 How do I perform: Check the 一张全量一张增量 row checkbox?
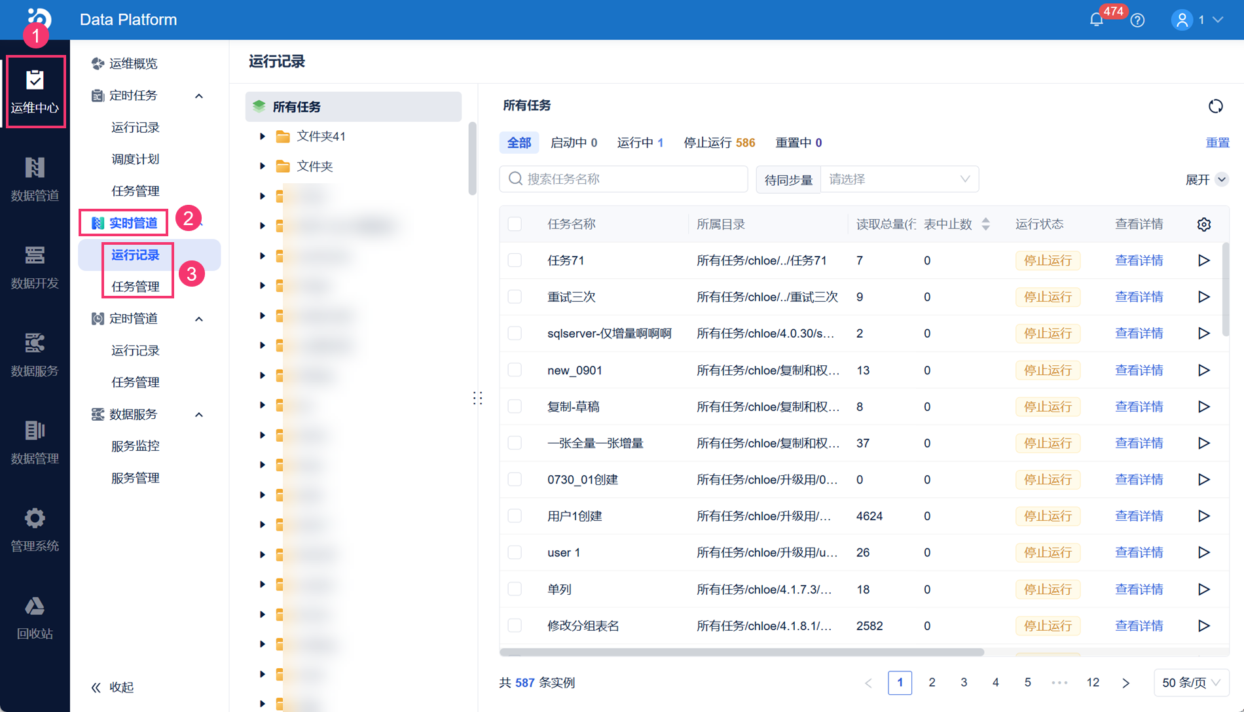point(515,443)
